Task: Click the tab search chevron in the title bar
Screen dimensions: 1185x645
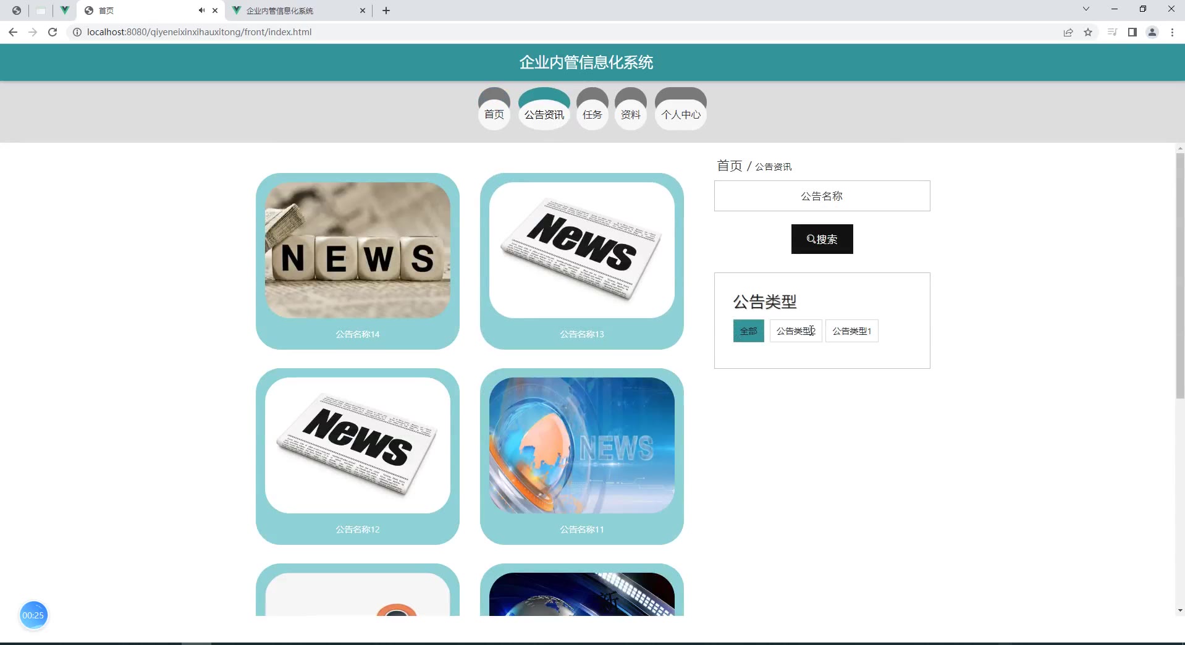Action: [1086, 9]
